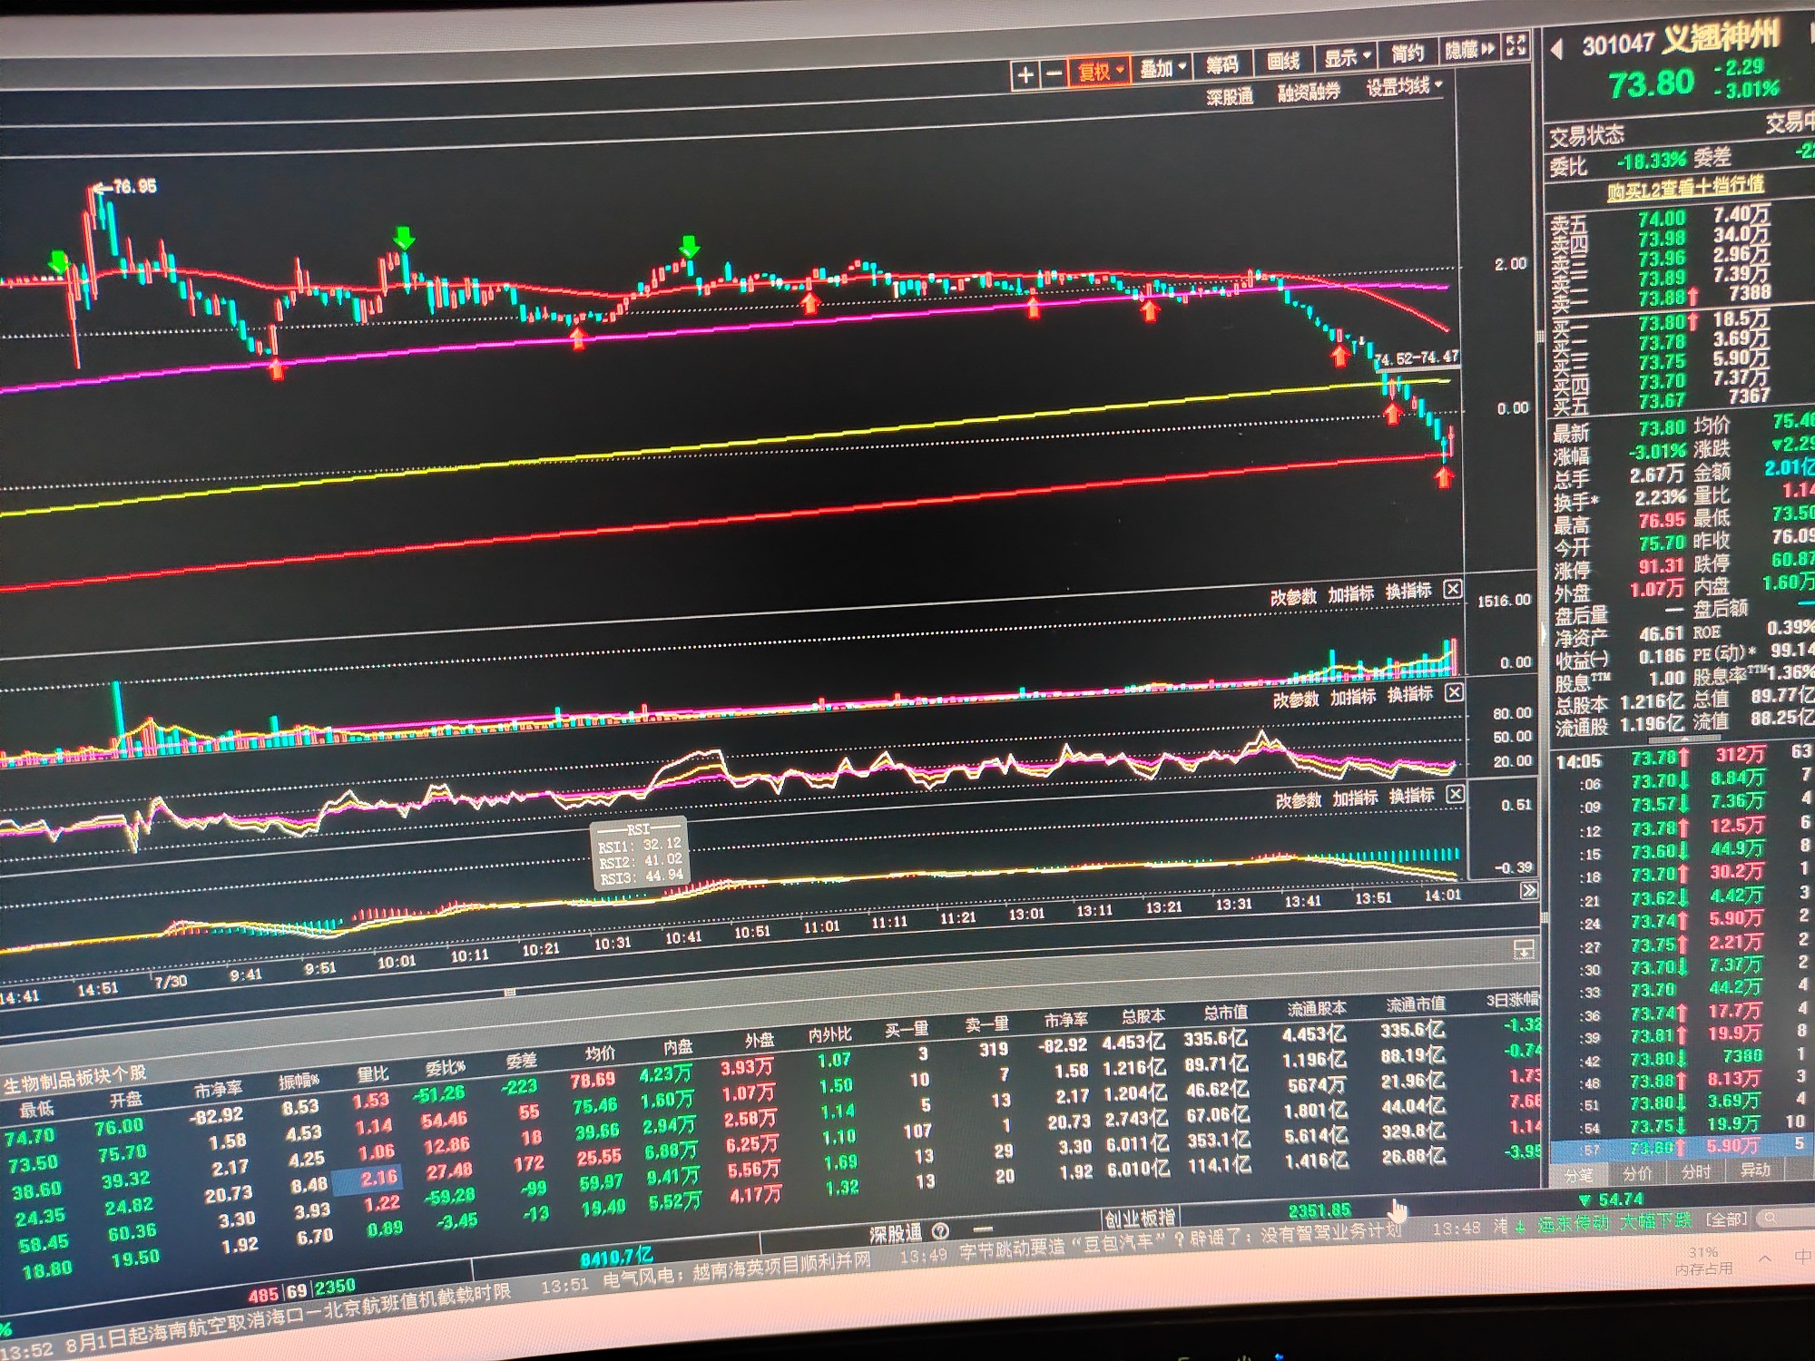Click 换指标 on the RSI indicator panel
The image size is (1815, 1361).
tap(1410, 694)
